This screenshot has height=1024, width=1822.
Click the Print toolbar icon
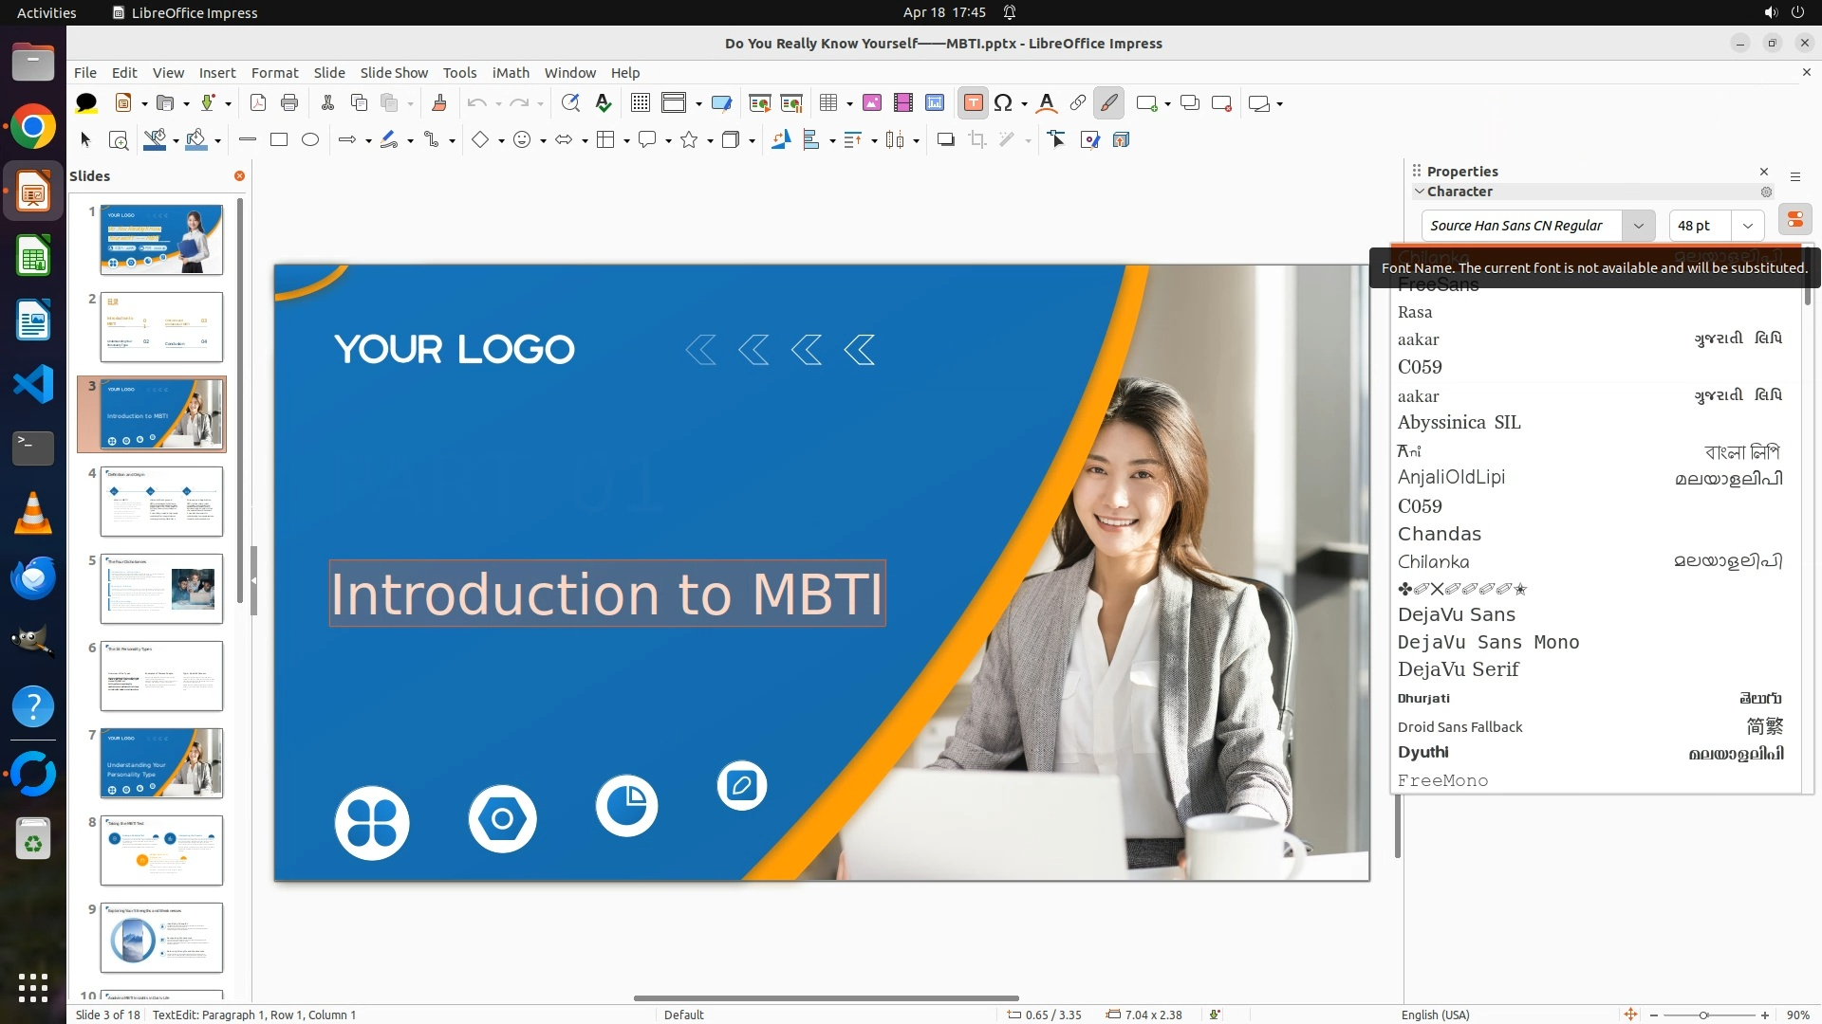coord(289,103)
